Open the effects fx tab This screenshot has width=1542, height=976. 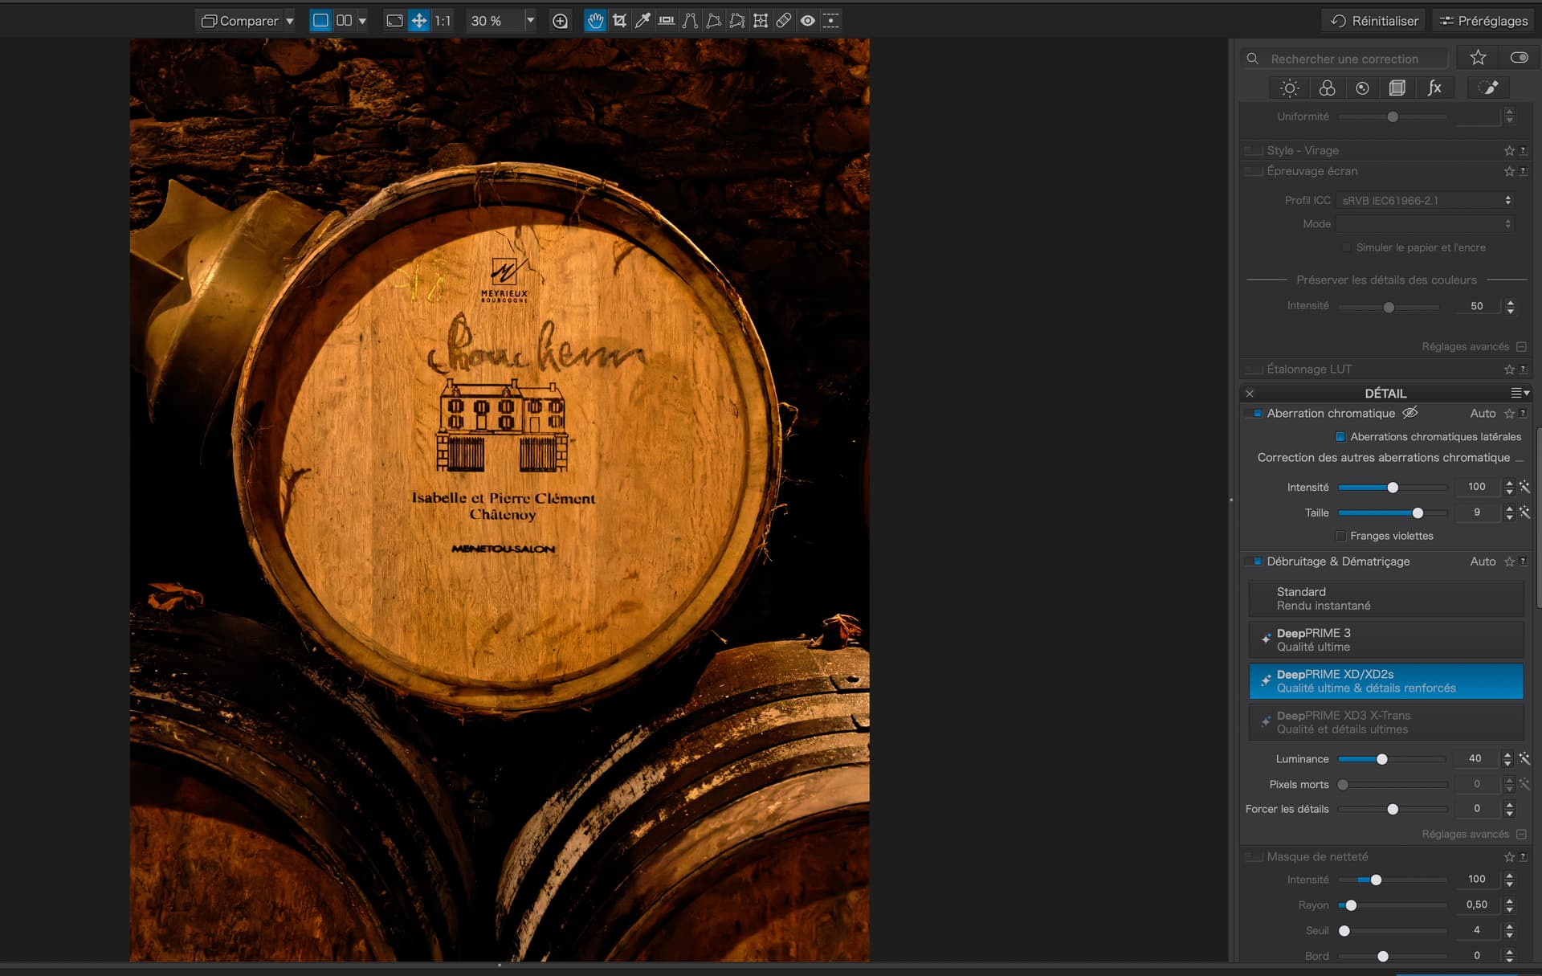[1434, 88]
